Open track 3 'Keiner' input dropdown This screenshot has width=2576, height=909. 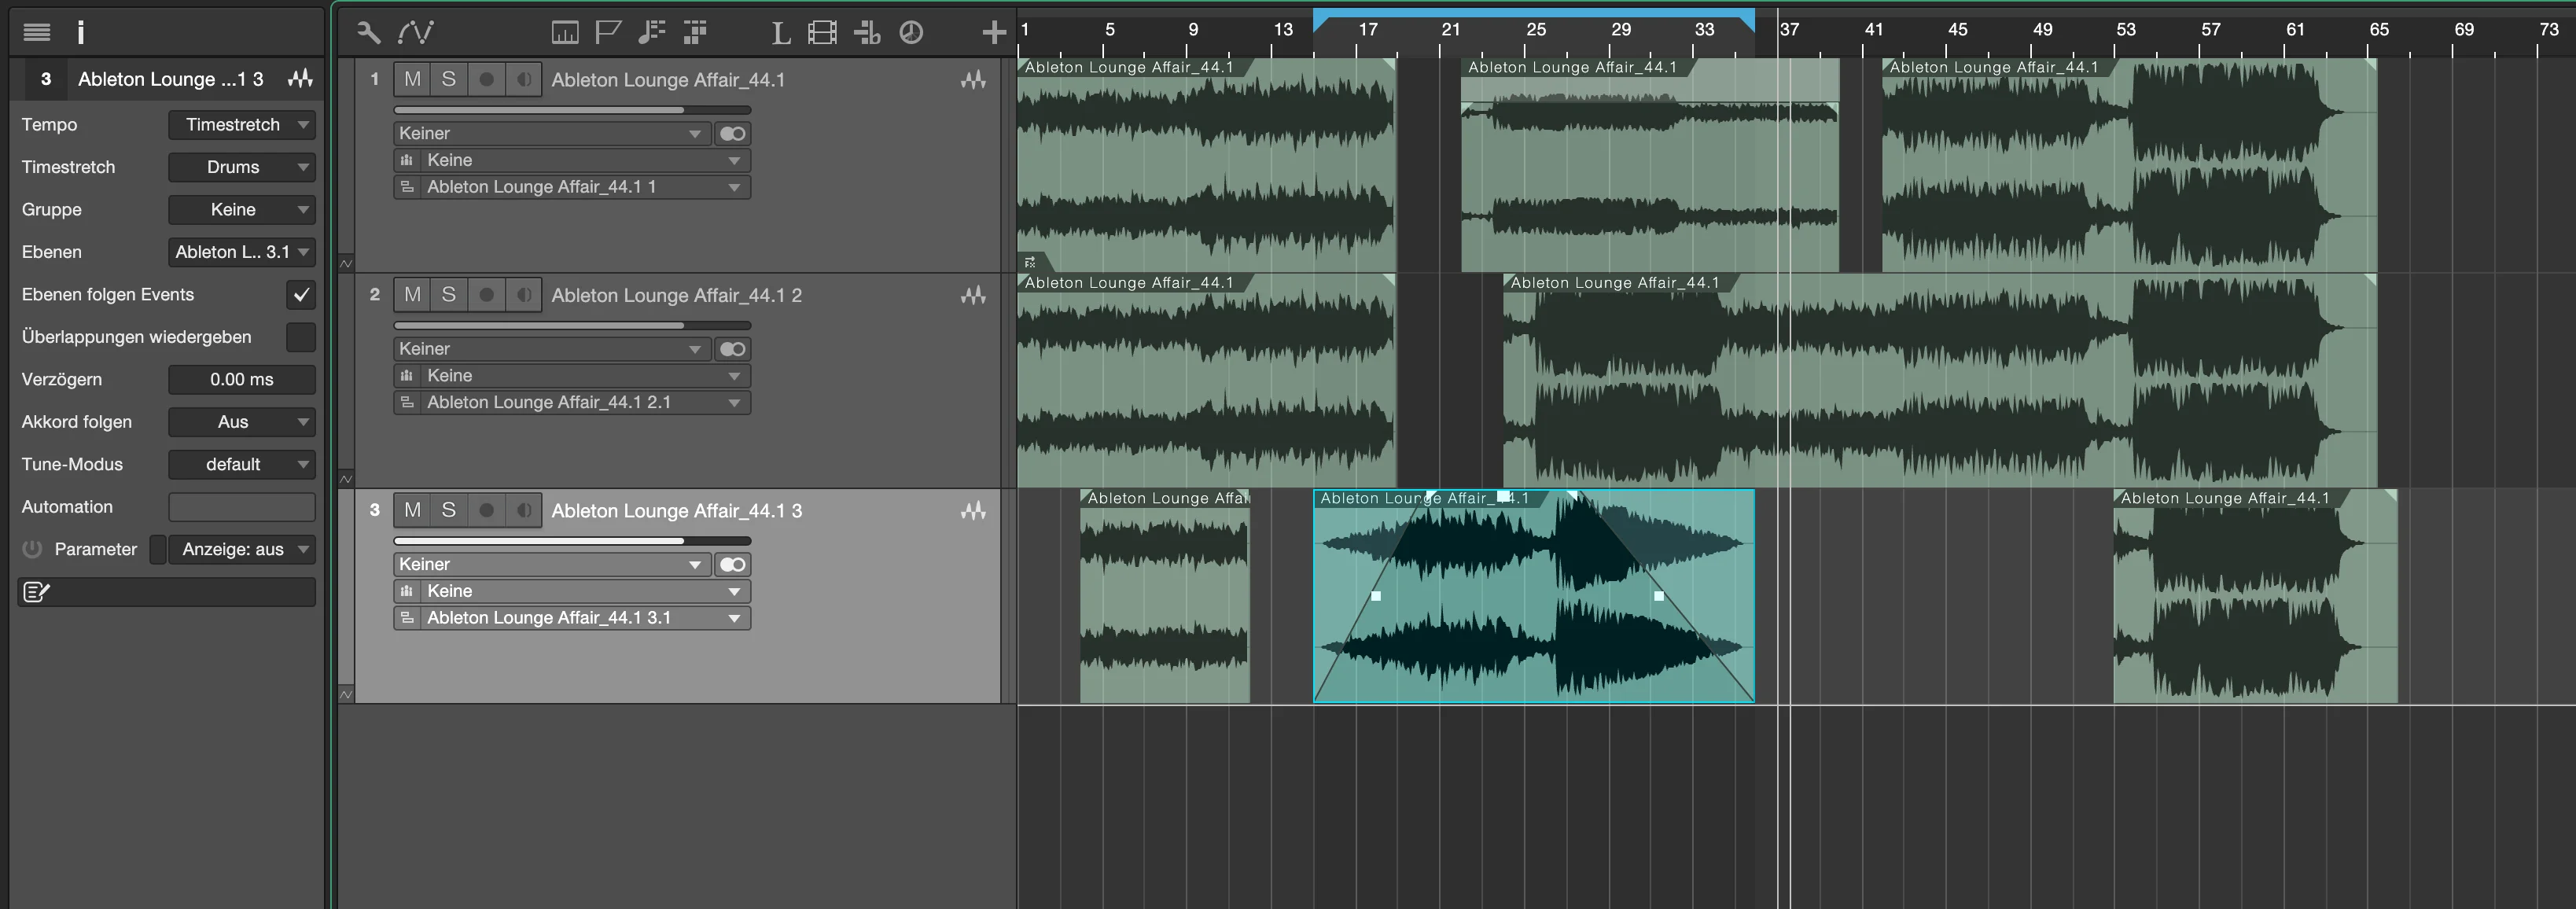551,565
